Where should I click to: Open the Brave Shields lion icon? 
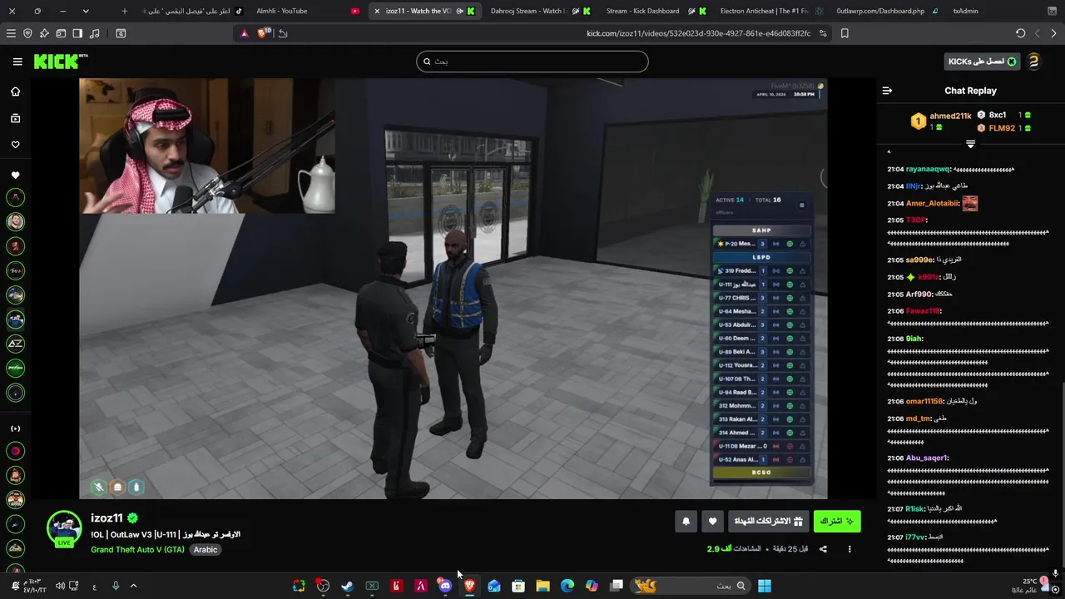click(263, 33)
